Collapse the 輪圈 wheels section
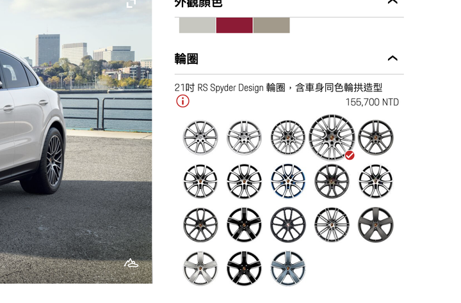 click(x=392, y=58)
